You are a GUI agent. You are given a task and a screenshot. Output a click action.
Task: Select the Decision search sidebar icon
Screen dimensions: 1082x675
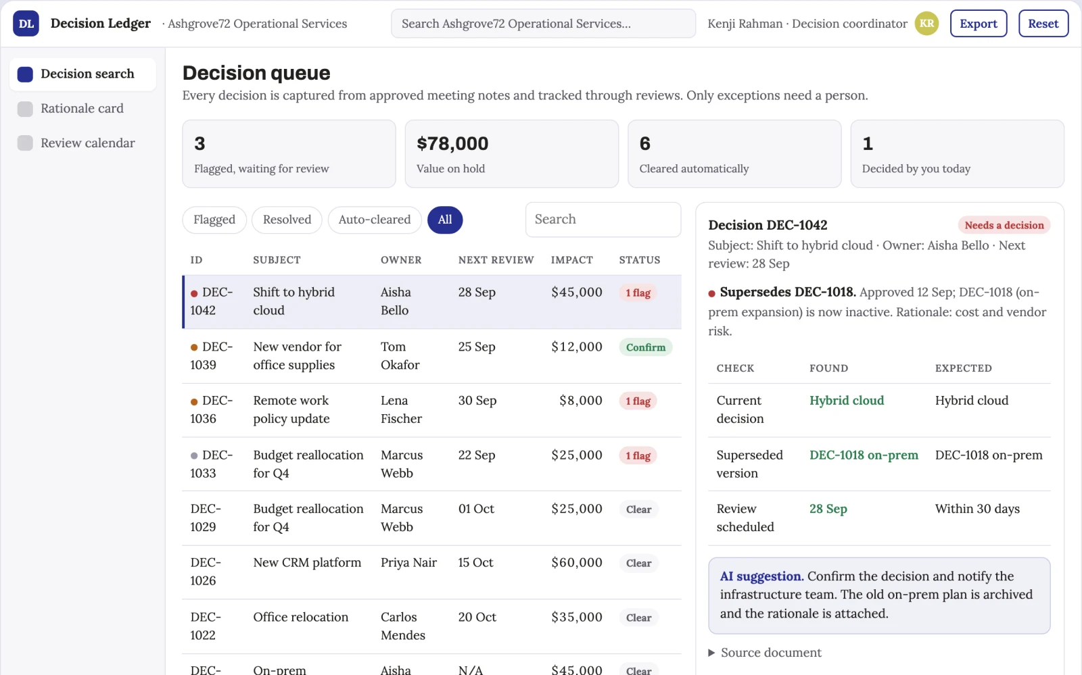pos(25,74)
